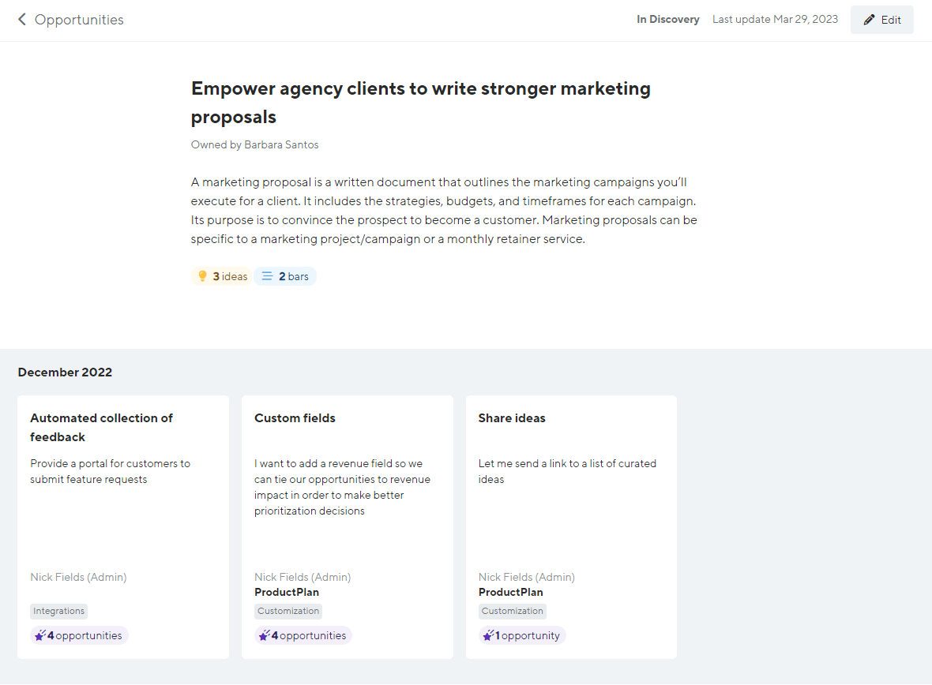This screenshot has width=932, height=685.
Task: Click the Customization tag on Share ideas card
Action: (x=512, y=611)
